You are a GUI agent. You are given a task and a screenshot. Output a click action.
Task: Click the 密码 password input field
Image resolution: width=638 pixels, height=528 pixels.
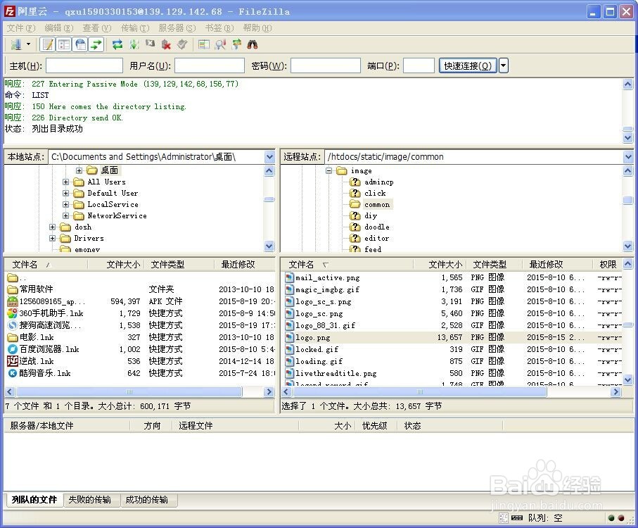[x=326, y=65]
